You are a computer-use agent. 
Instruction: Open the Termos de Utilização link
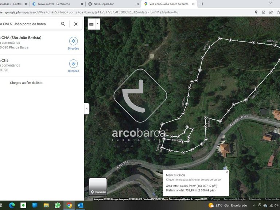(x=234, y=199)
